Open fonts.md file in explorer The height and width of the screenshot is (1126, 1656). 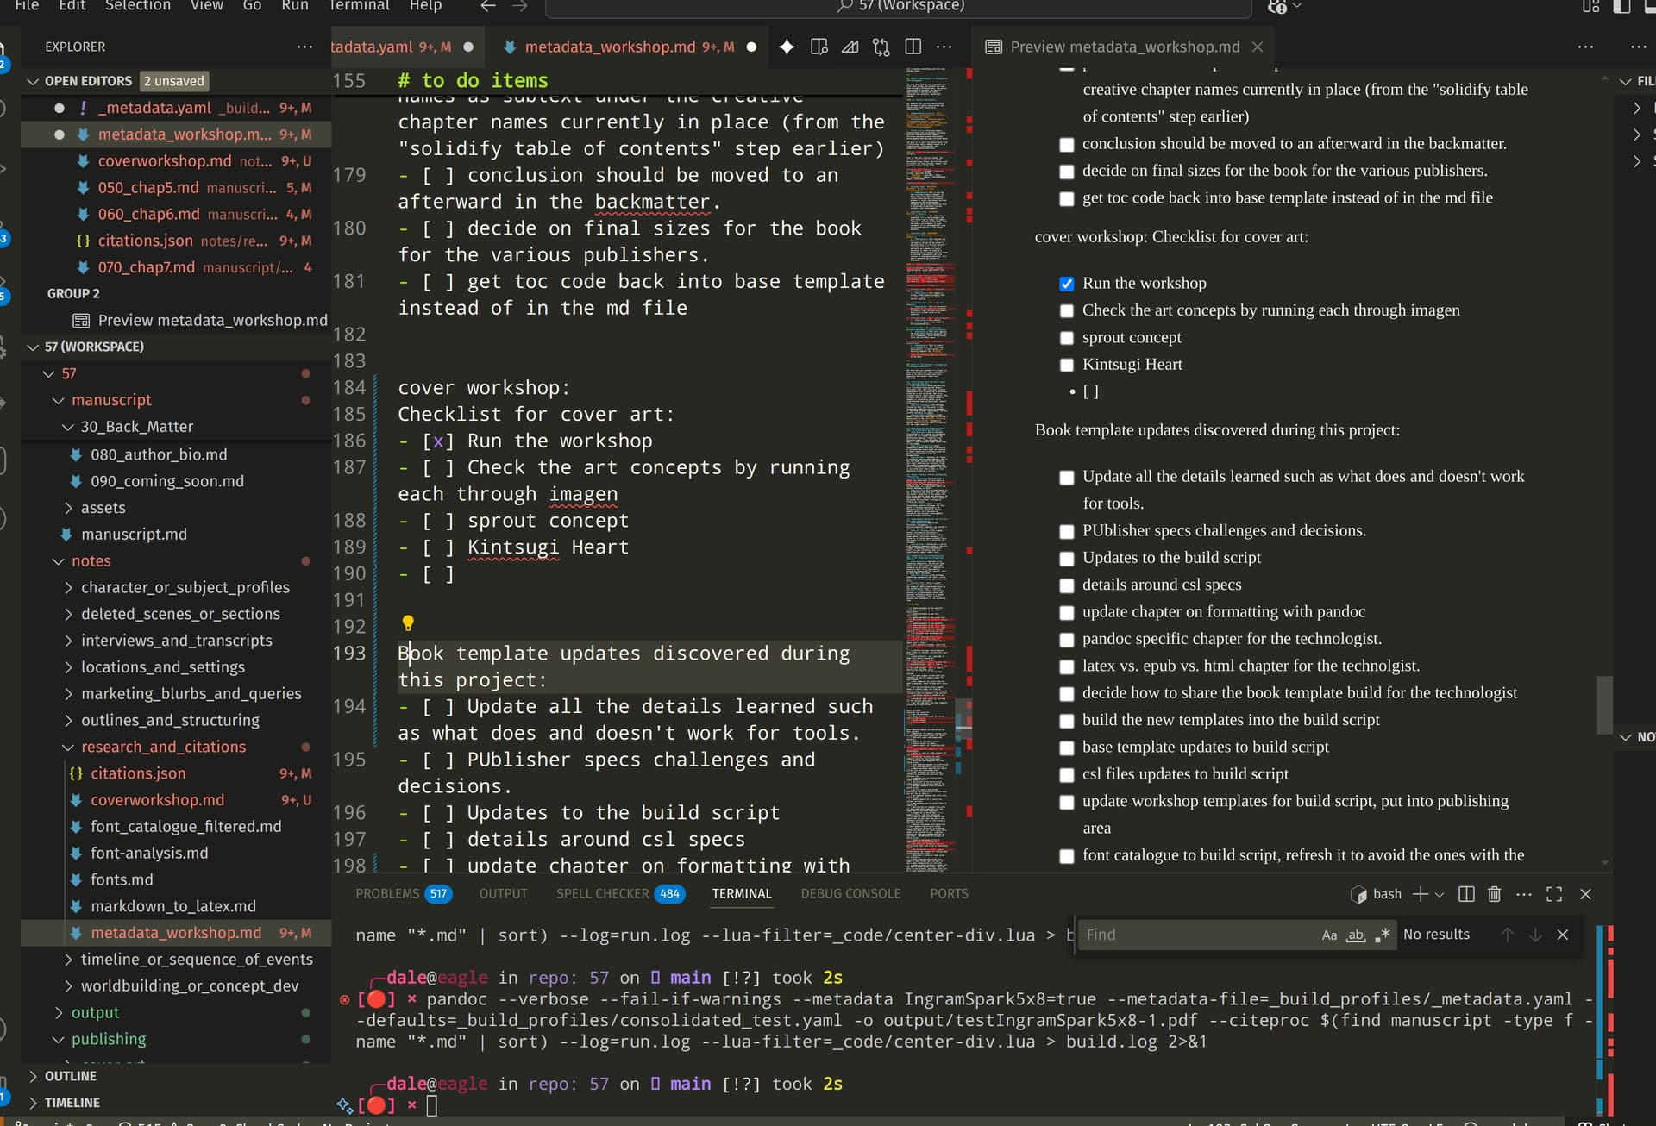[122, 879]
